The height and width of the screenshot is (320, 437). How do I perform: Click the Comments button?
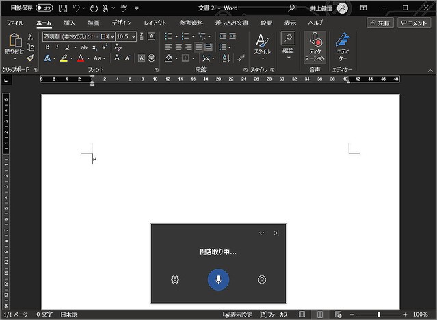coord(414,23)
